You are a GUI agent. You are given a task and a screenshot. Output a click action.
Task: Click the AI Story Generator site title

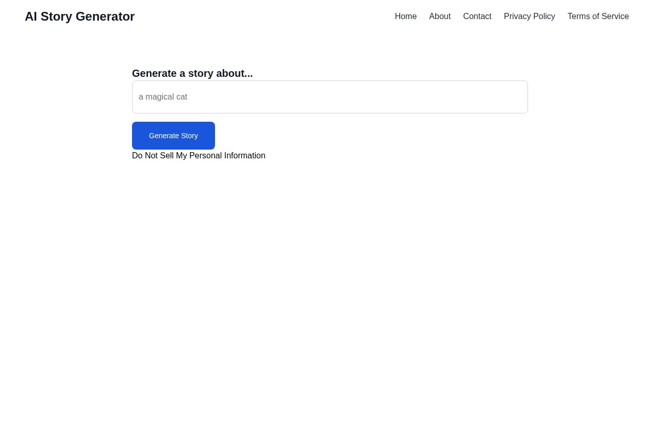coord(79,16)
